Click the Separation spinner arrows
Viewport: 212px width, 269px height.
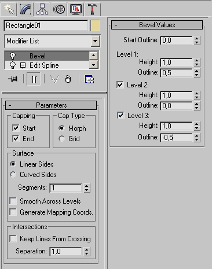point(87,252)
